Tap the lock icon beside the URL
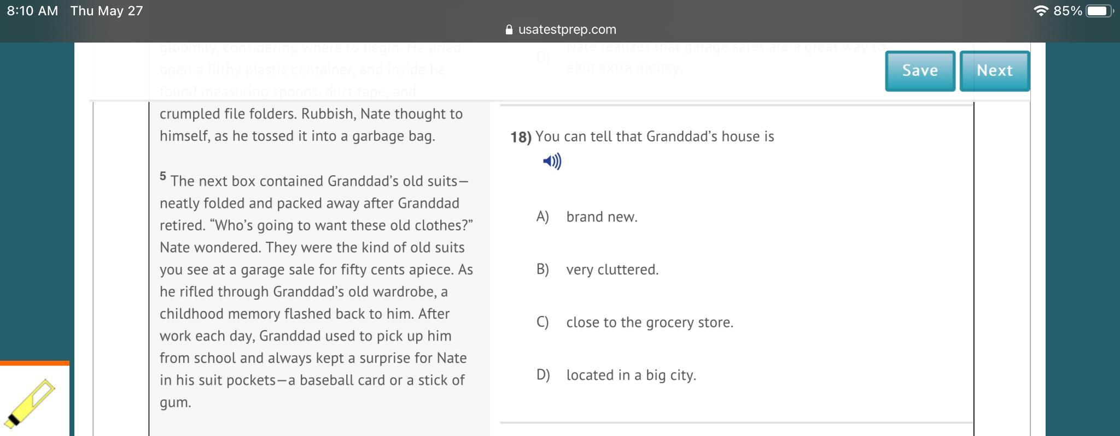The image size is (1120, 436). [x=509, y=30]
